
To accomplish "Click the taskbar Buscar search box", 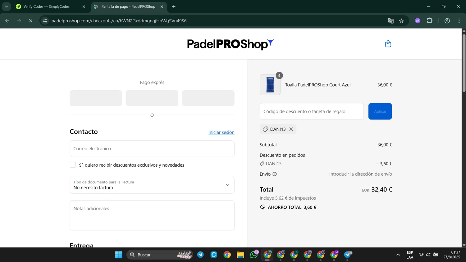I will (x=159, y=255).
